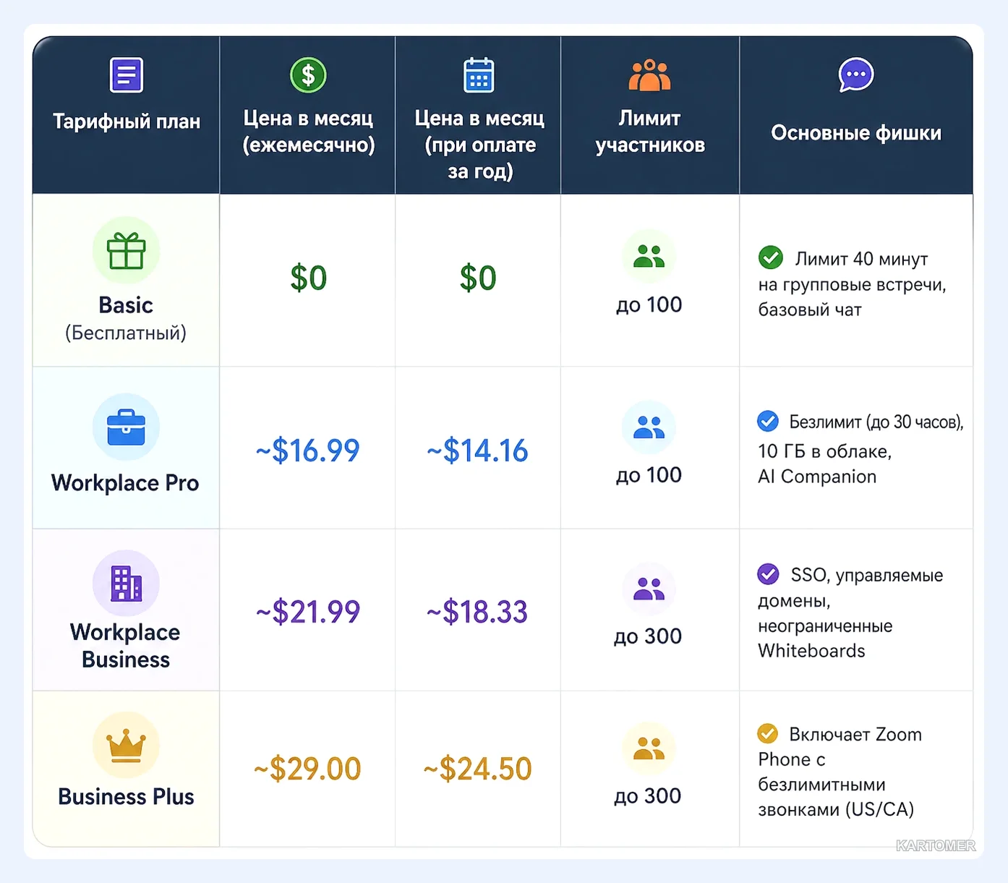Click the orange people group icon

click(x=649, y=75)
